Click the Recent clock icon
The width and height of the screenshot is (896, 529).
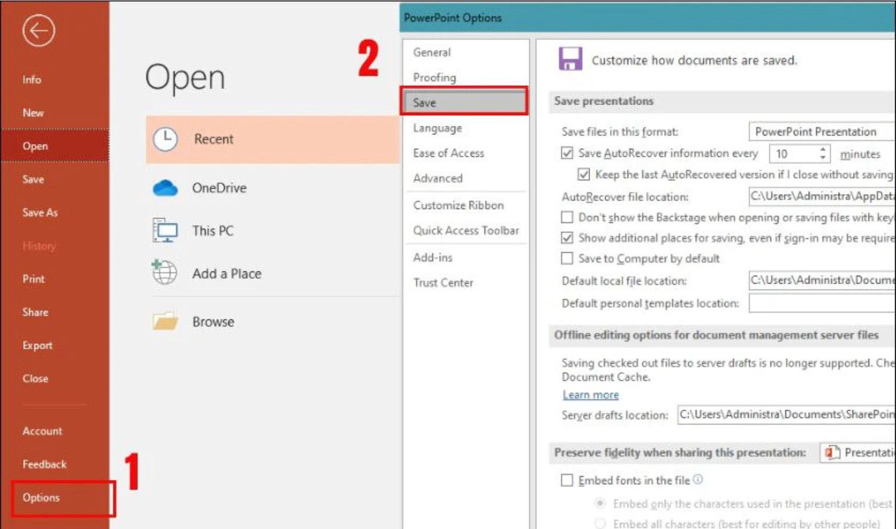pyautogui.click(x=165, y=139)
